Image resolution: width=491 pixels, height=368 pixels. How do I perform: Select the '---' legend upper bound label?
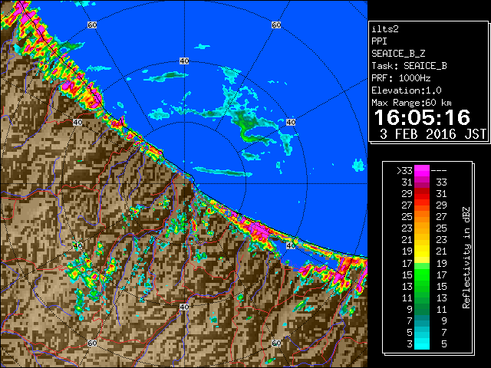coord(439,171)
